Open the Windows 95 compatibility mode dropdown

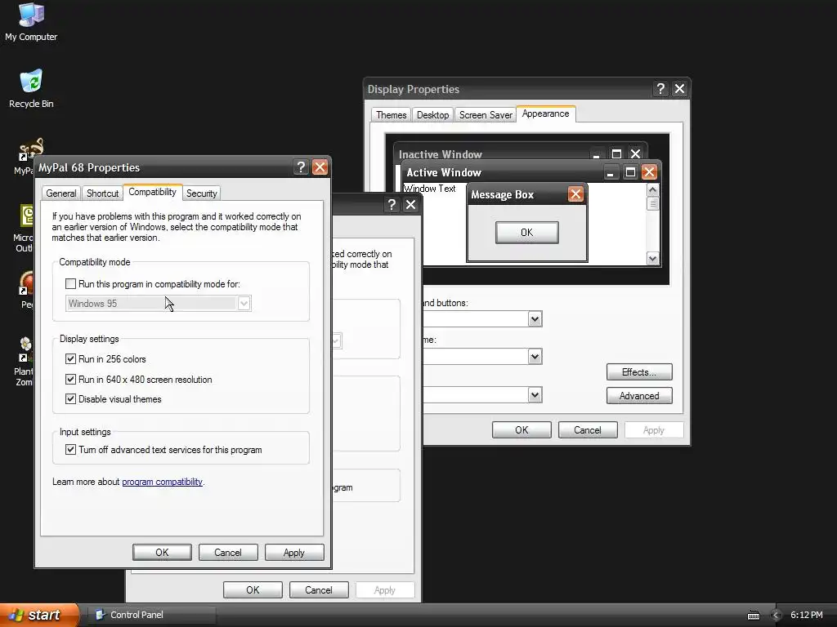(244, 304)
